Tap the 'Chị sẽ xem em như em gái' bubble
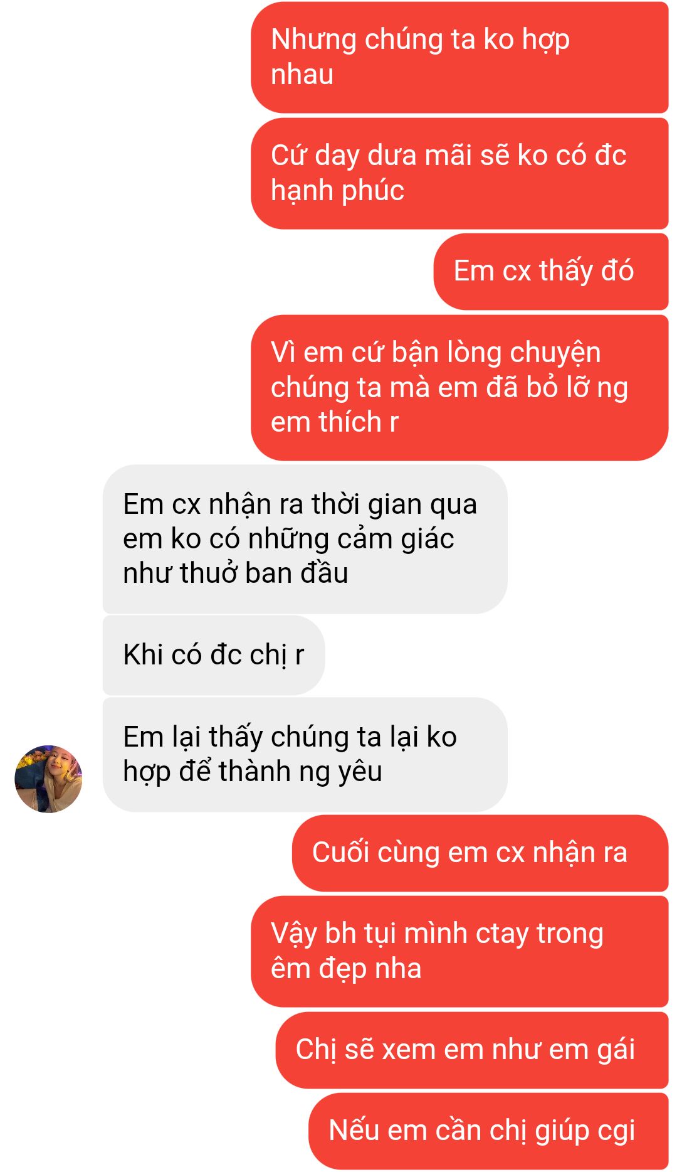Screen dimensions: 677x1172 [x=472, y=1050]
